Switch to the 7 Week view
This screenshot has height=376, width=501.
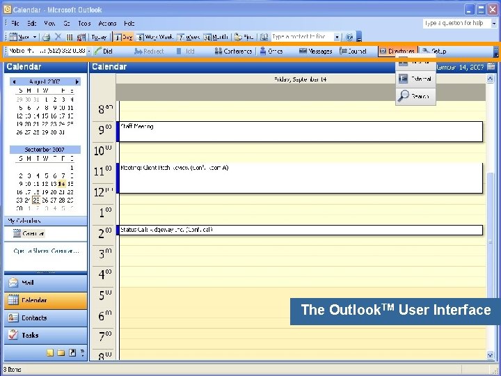coord(189,37)
